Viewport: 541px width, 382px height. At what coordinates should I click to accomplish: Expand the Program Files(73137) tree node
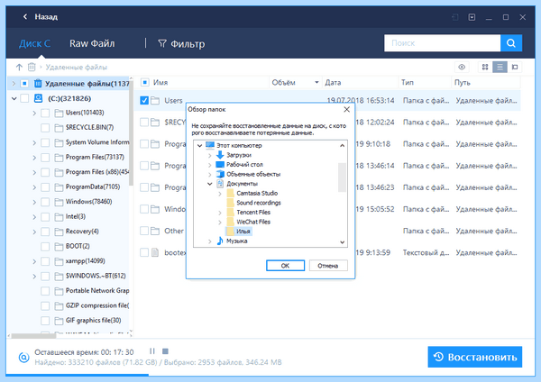click(x=34, y=158)
